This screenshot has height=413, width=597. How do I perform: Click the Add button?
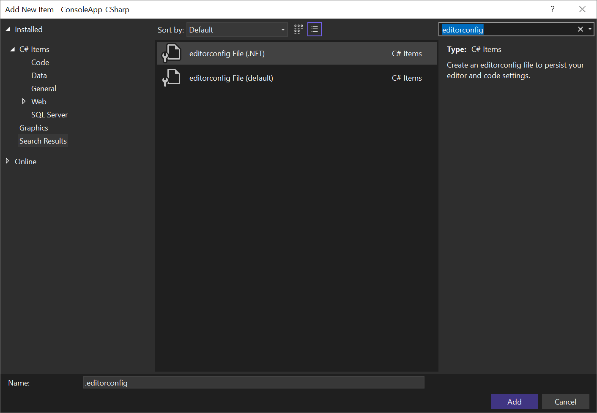514,402
